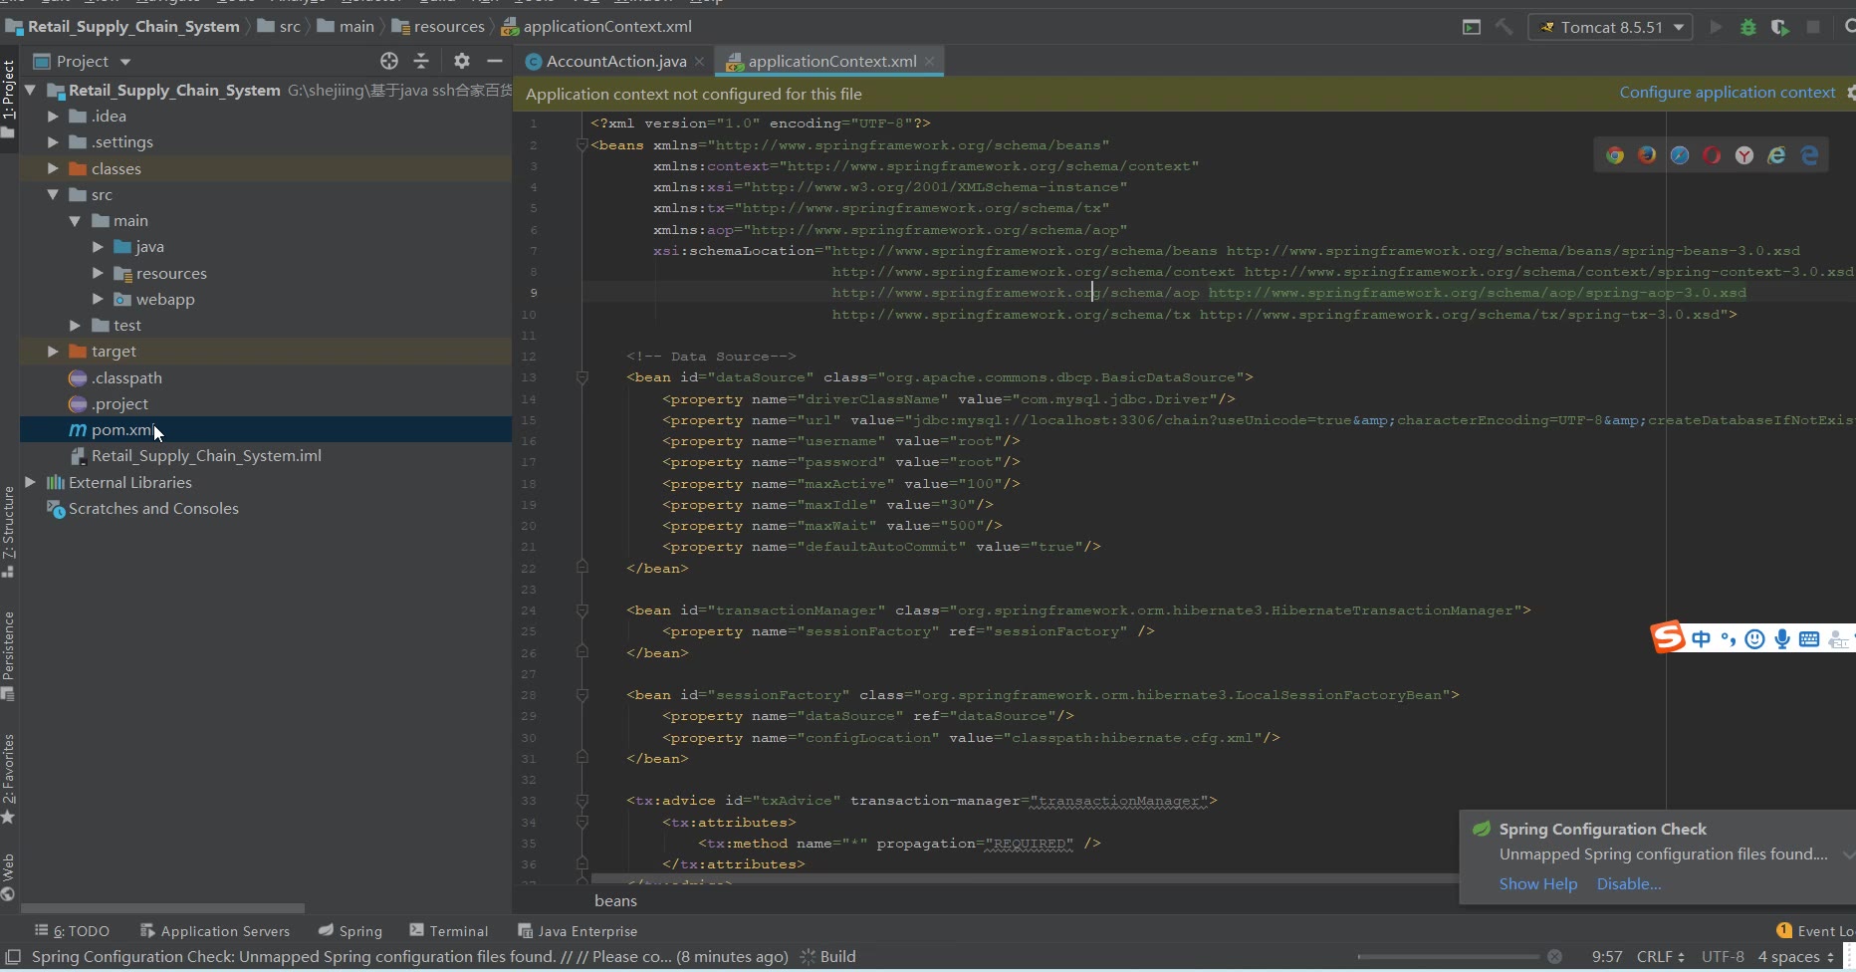This screenshot has width=1856, height=972.
Task: Open in Opera browser icon
Action: tap(1712, 155)
